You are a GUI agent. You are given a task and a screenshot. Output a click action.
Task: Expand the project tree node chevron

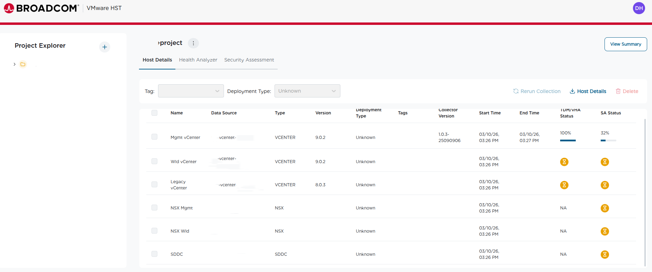click(15, 64)
